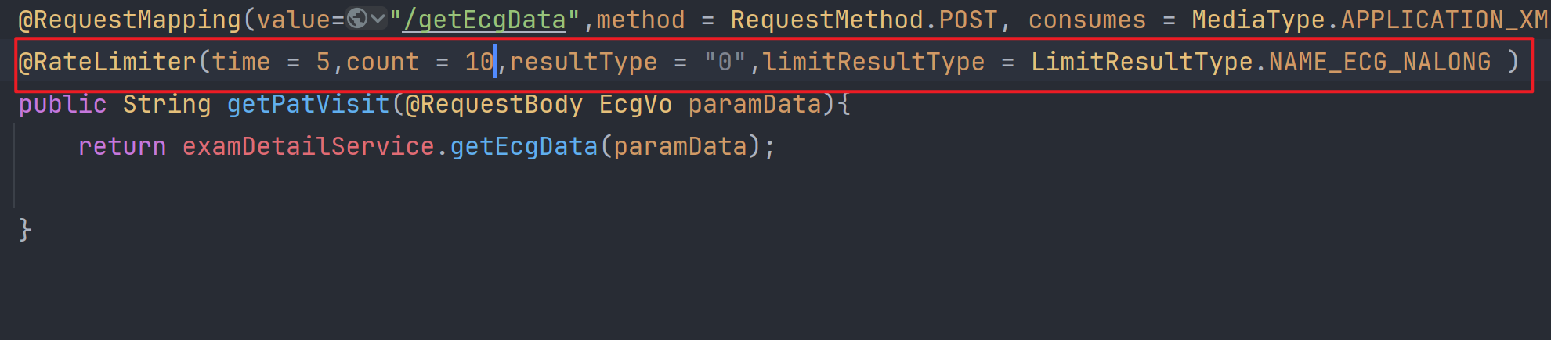
Task: Expand the chevron next to the globe icon
Action: pos(378,18)
